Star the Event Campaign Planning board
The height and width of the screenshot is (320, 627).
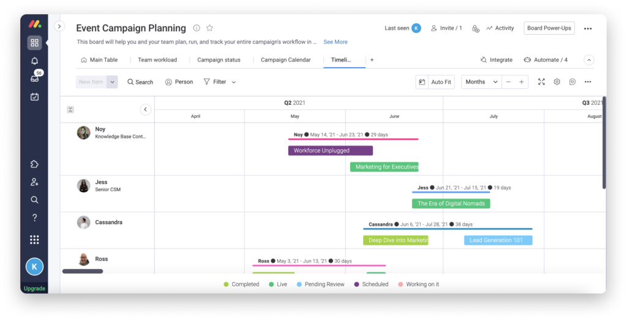coord(209,28)
